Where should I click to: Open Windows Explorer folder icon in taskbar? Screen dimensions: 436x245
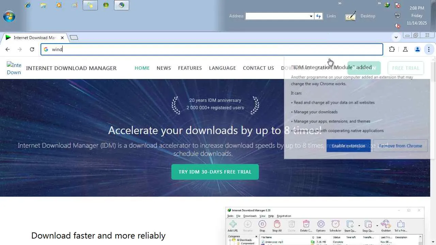tap(43, 5)
